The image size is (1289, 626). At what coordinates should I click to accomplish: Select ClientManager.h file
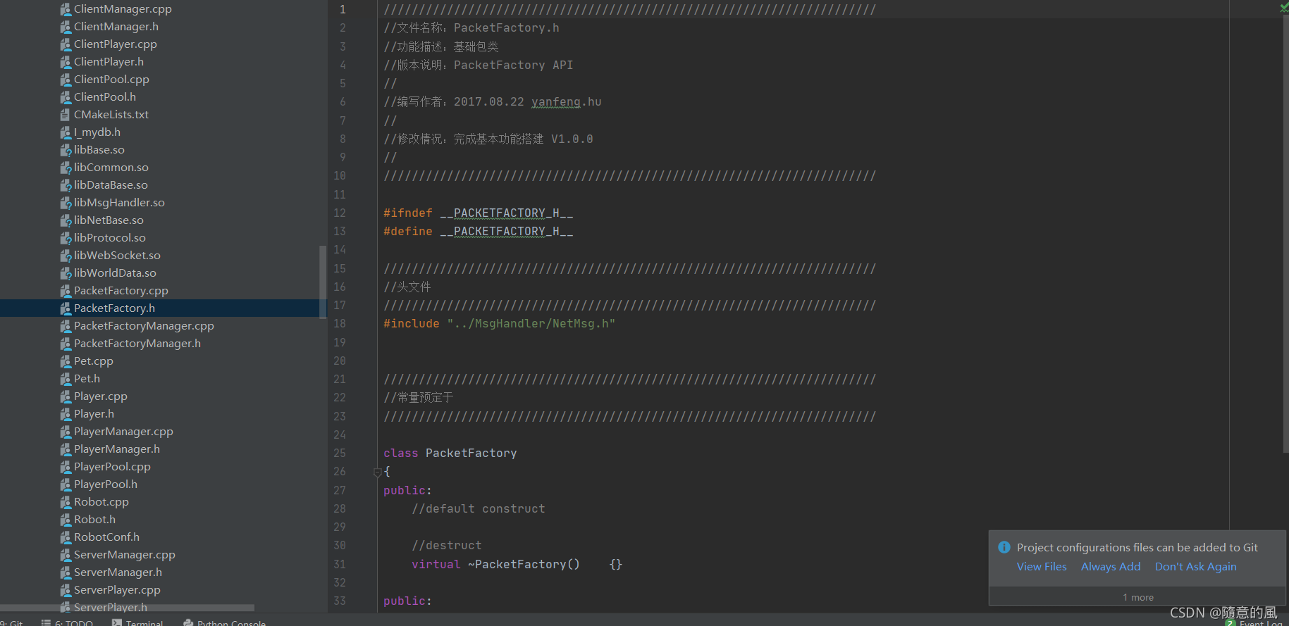[116, 27]
